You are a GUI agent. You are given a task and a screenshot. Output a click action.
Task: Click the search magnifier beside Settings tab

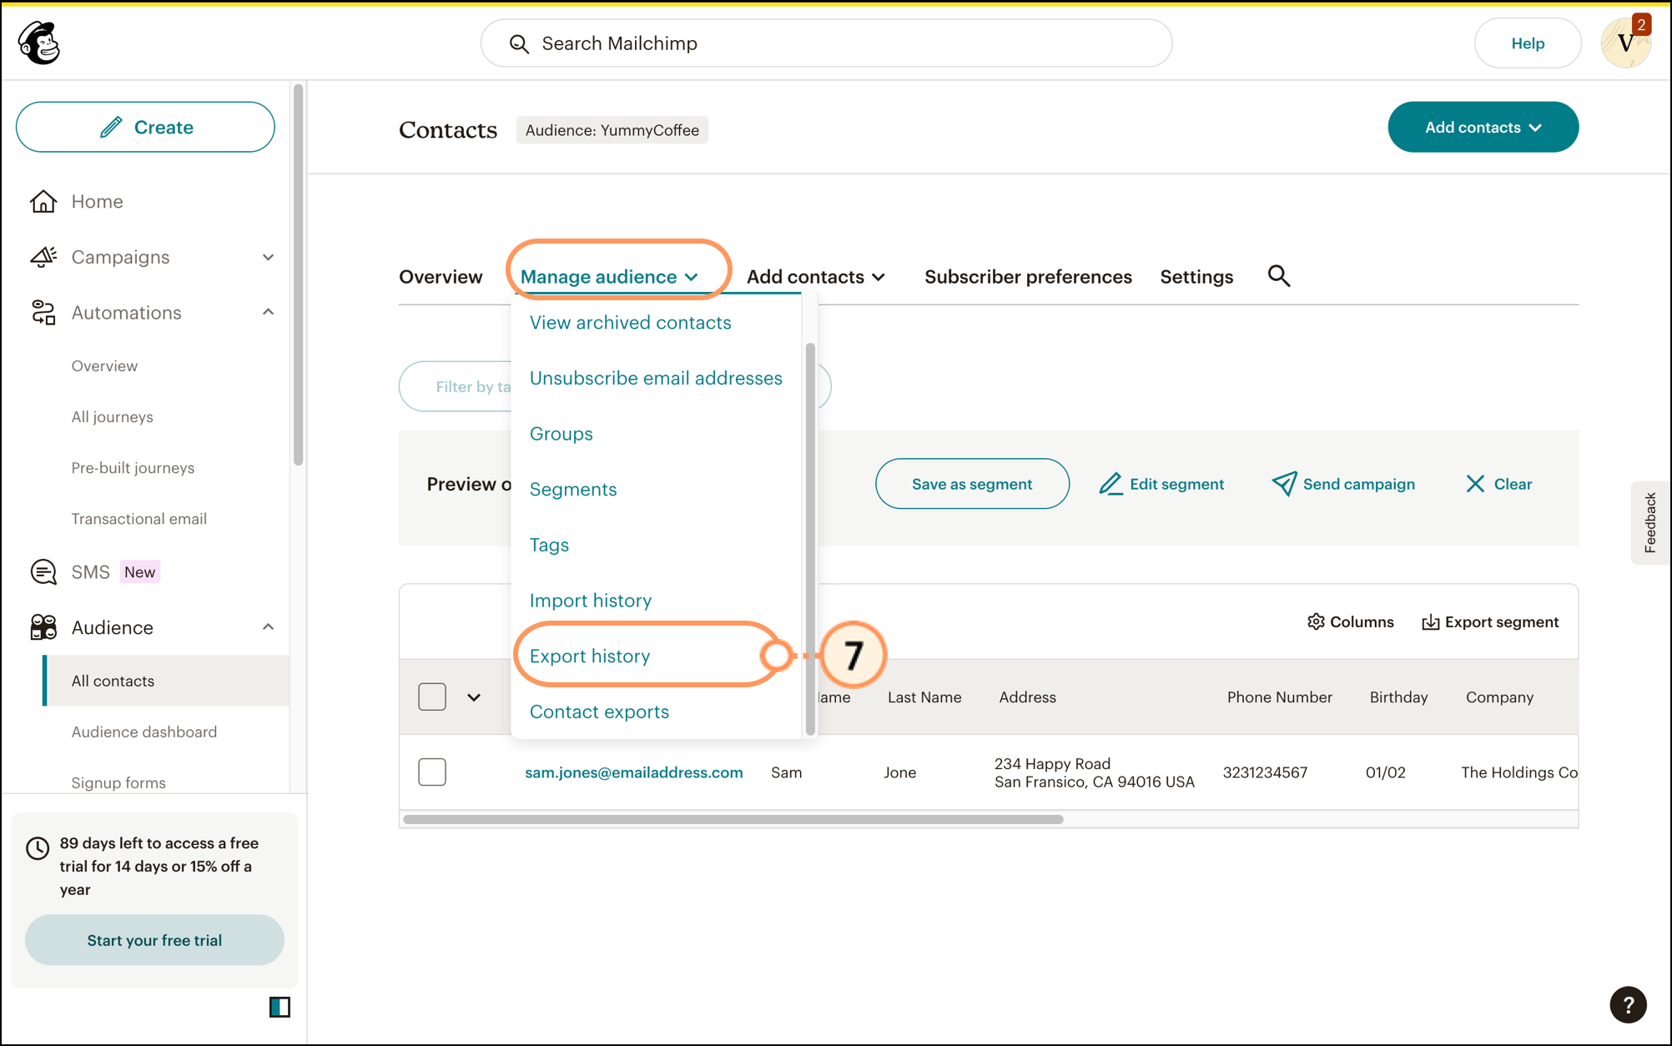pos(1279,276)
